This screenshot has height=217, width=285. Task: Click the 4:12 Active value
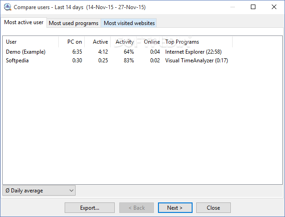[103, 52]
